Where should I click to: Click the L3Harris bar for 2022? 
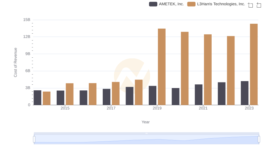coord(231,71)
